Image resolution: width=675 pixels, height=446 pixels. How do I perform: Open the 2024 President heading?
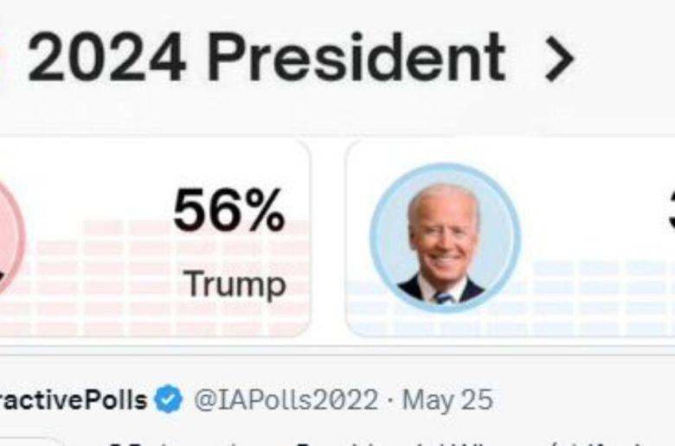click(267, 59)
